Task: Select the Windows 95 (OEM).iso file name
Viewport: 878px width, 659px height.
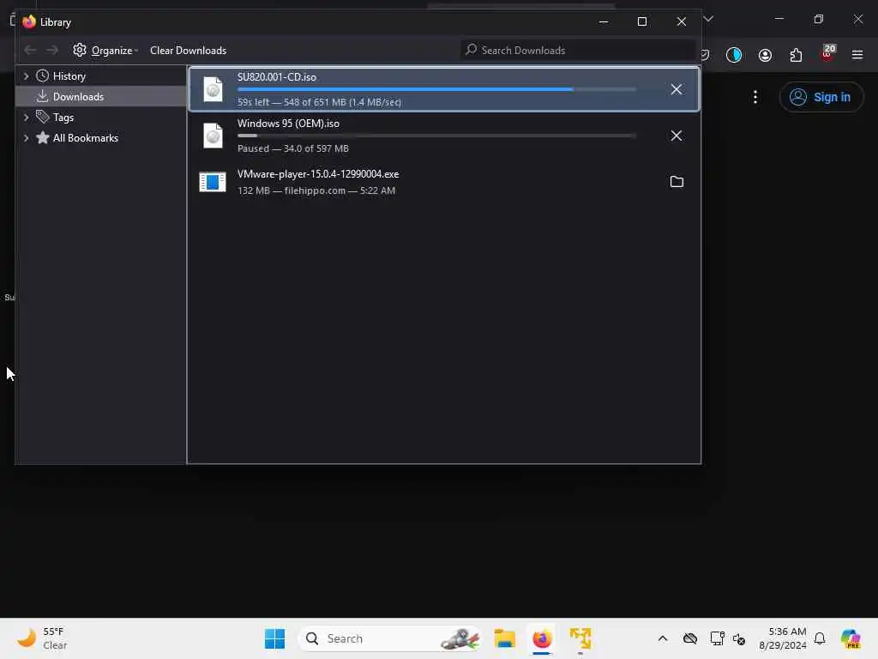Action: click(x=288, y=124)
